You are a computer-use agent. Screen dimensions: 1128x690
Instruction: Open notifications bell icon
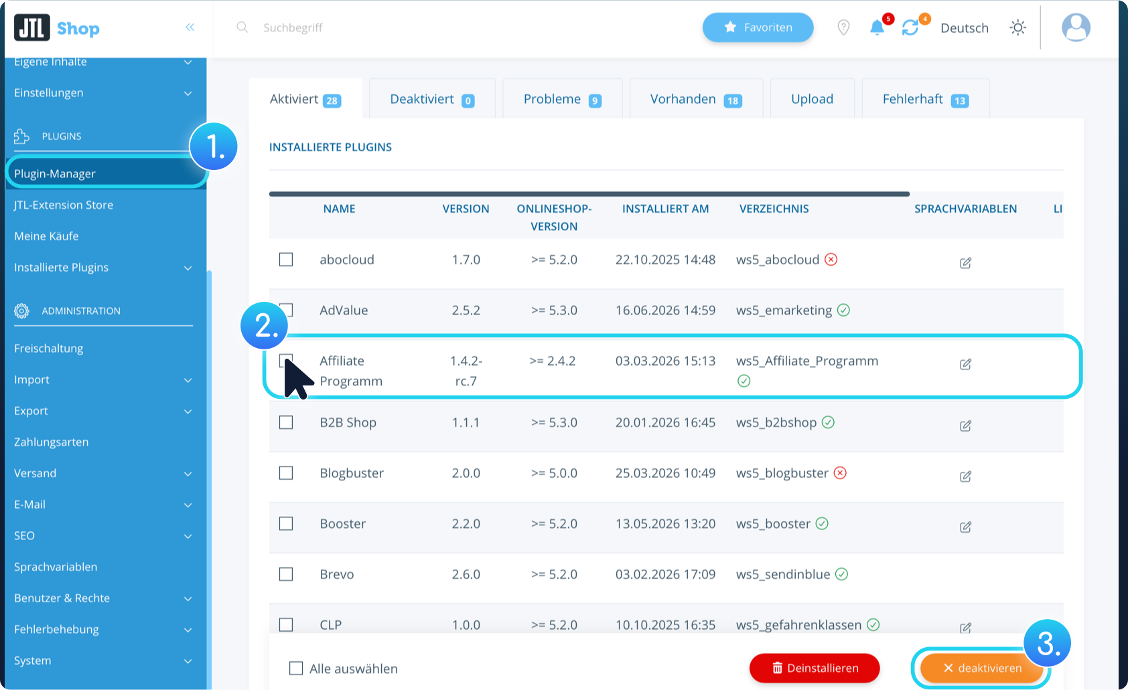click(877, 27)
